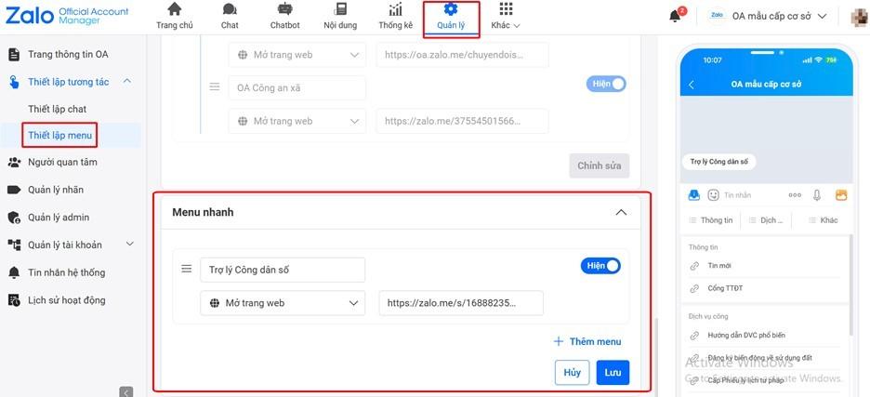Click the Lưu save button
Screen dimensions: 870x397
pos(613,373)
